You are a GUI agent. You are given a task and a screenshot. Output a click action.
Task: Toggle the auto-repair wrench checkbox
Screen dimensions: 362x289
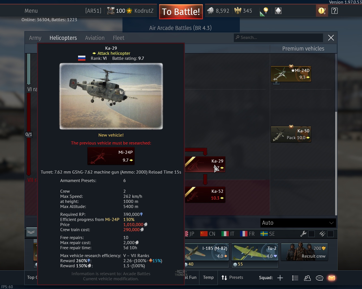311,234
